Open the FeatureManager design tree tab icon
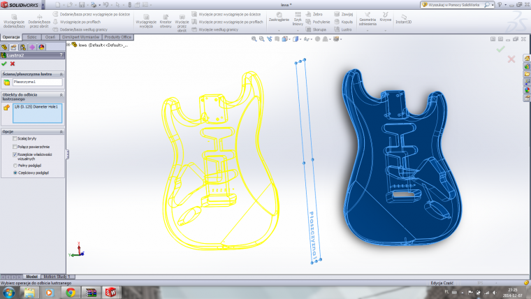The height and width of the screenshot is (299, 531). click(4, 47)
